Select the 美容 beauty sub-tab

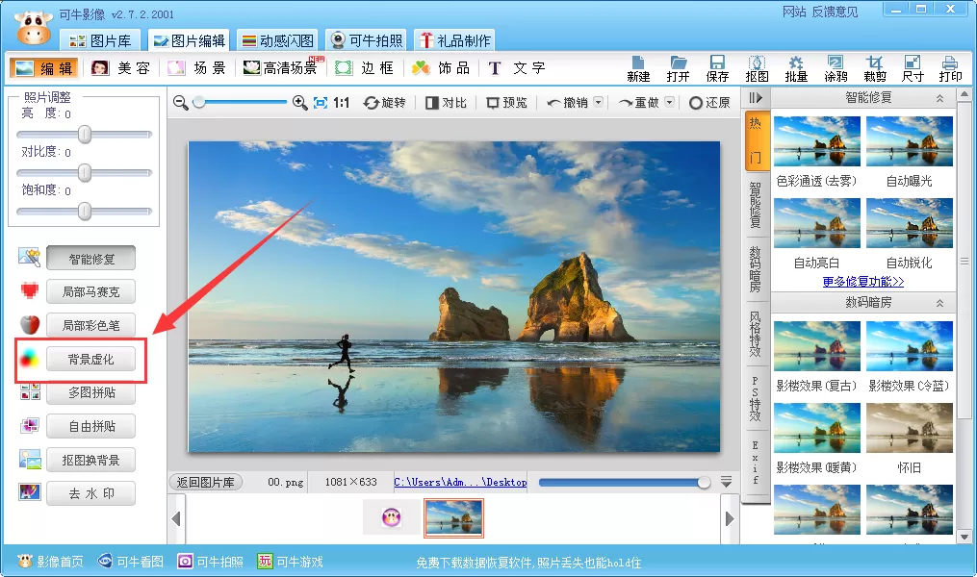point(121,68)
